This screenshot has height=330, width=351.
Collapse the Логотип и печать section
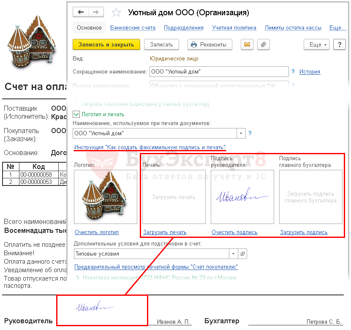[x=76, y=114]
